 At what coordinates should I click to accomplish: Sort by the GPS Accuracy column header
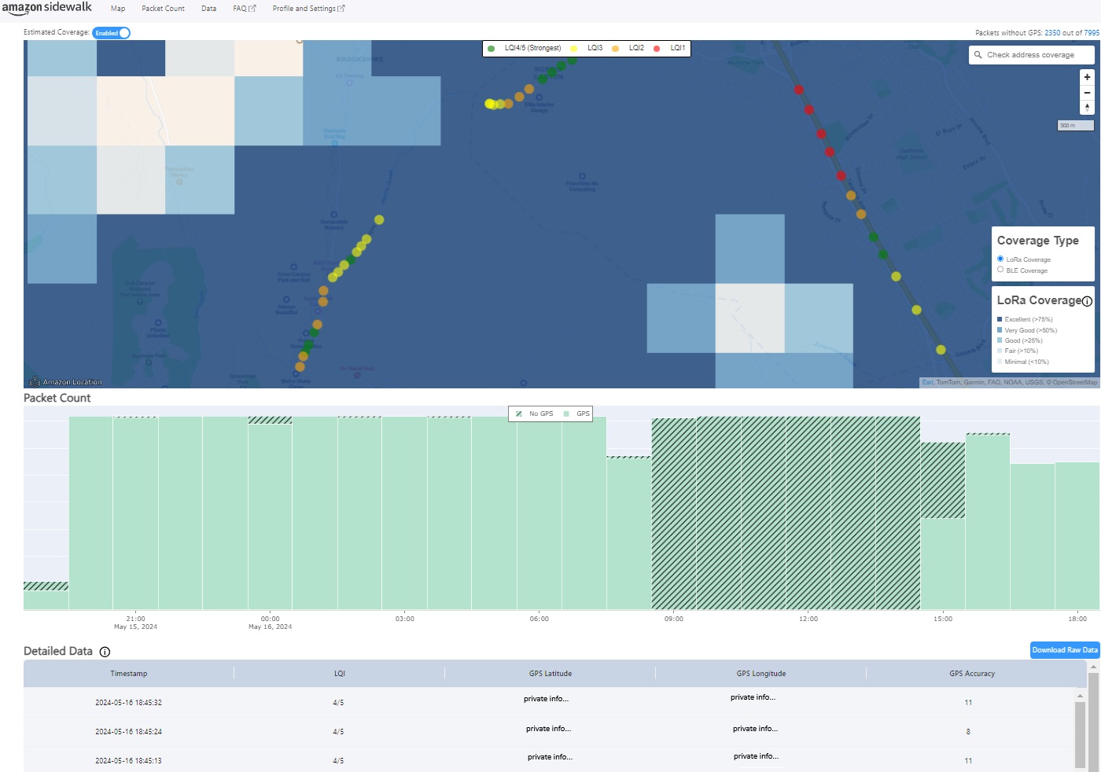[x=972, y=674]
